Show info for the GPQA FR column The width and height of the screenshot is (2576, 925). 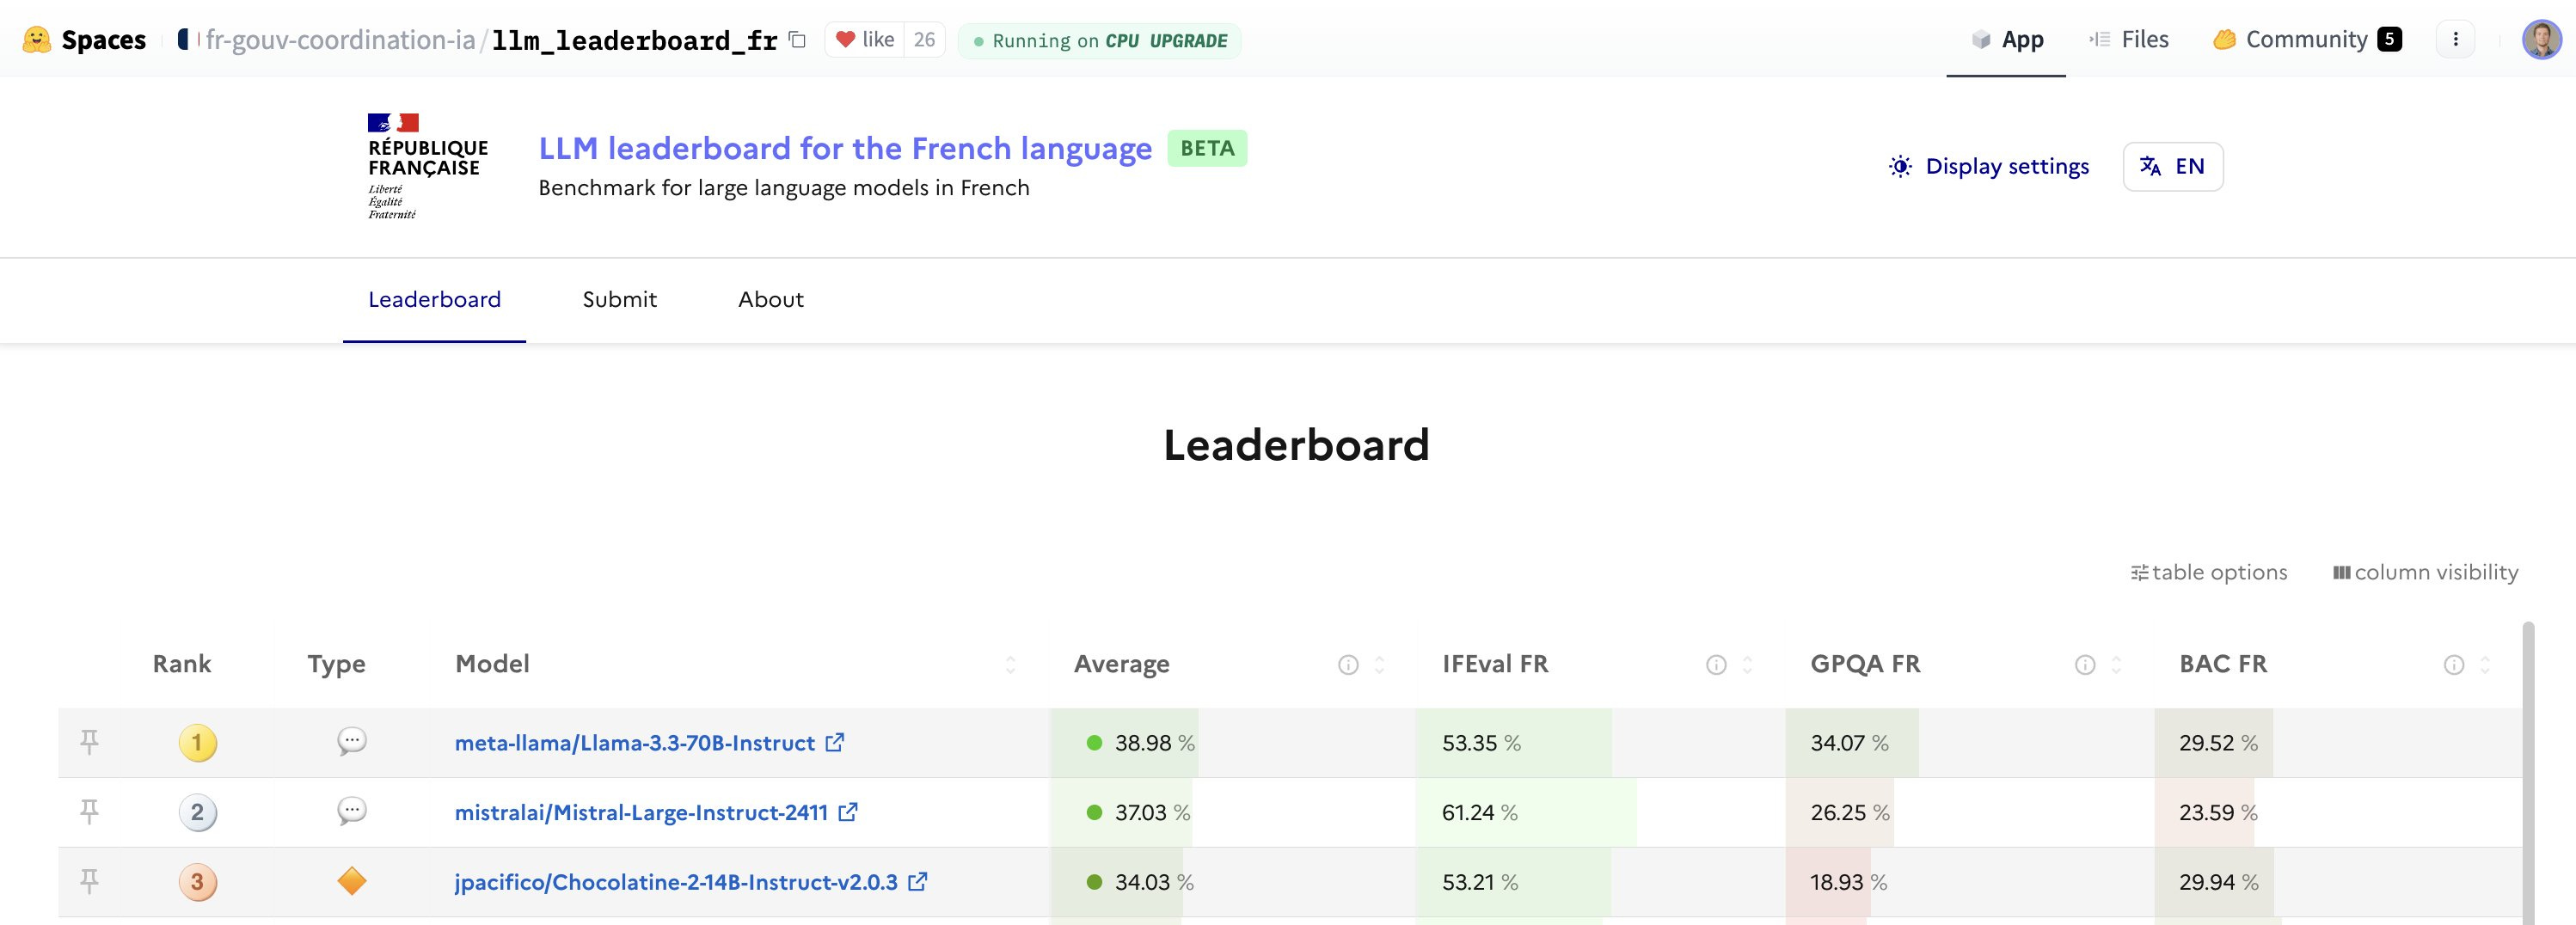2085,665
